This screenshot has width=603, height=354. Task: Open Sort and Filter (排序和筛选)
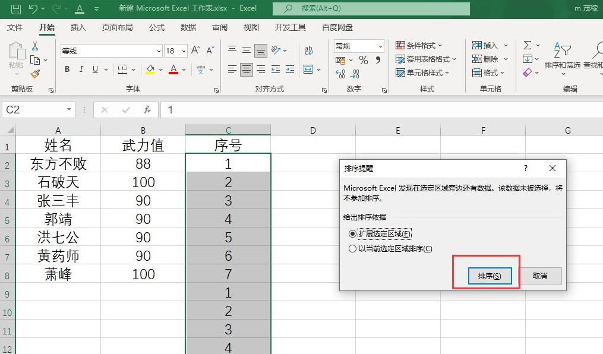point(562,58)
